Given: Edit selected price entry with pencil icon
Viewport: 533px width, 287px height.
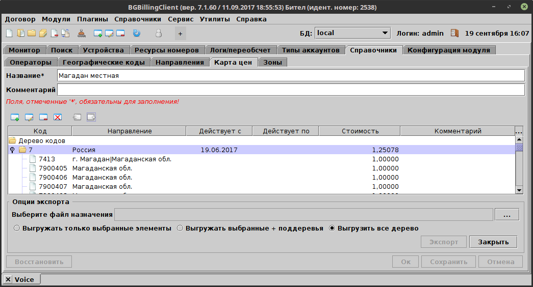Looking at the screenshot, I should point(29,118).
